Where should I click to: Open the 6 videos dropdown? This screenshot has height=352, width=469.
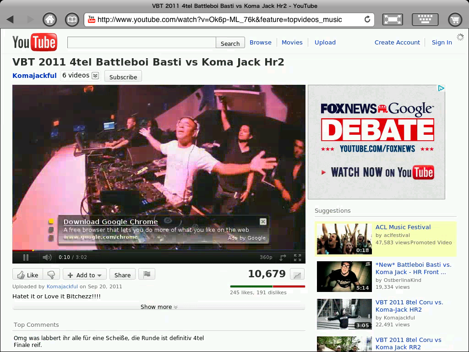coord(95,75)
